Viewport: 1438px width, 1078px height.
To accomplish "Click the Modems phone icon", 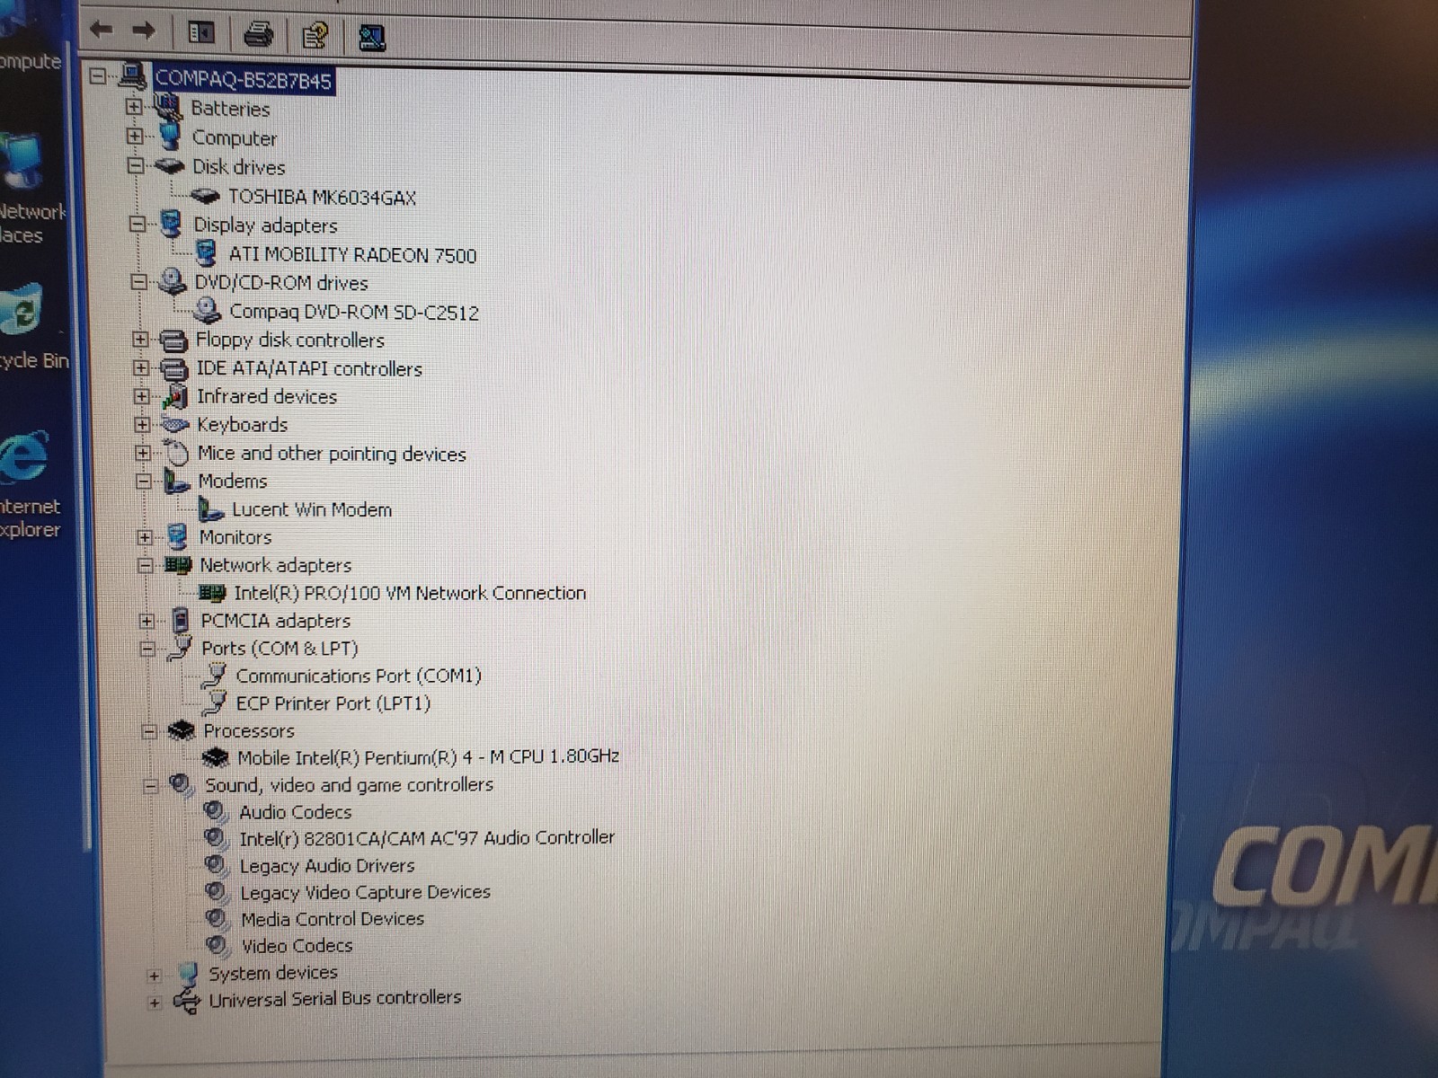I will pyautogui.click(x=177, y=482).
